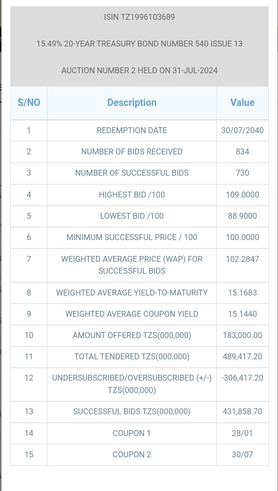278x491 pixels.
Task: Click the COUPON 1 date 28/01
Action: 242,434
